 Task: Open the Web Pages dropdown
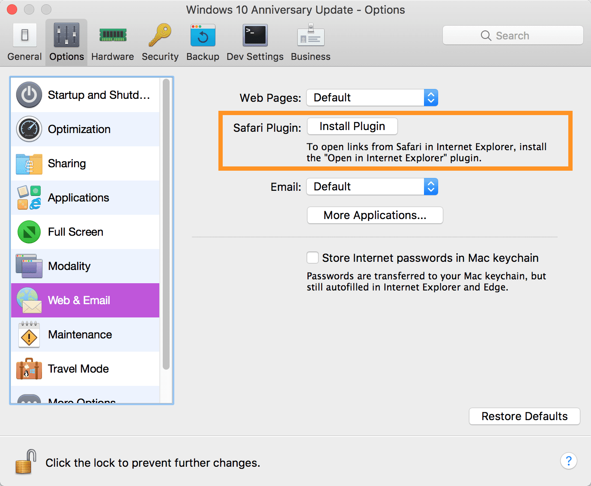coord(372,98)
